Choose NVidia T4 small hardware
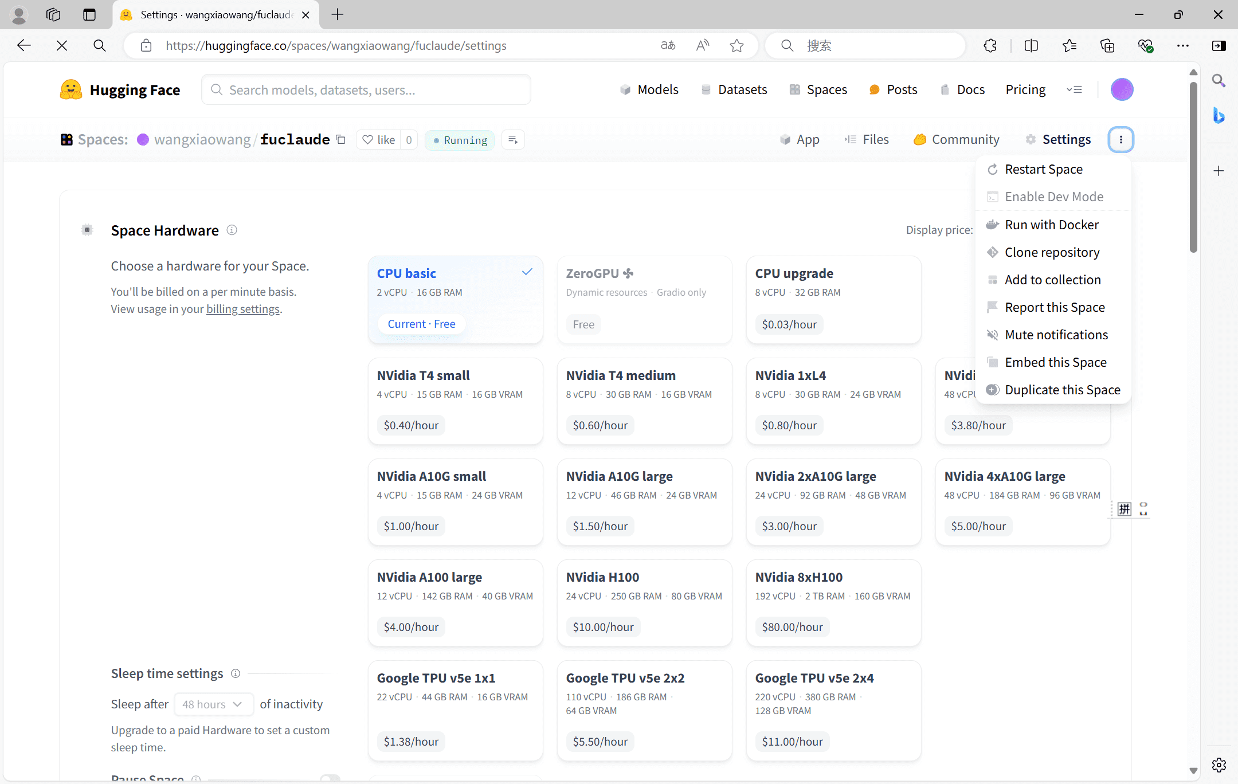1238x784 pixels. (x=456, y=401)
